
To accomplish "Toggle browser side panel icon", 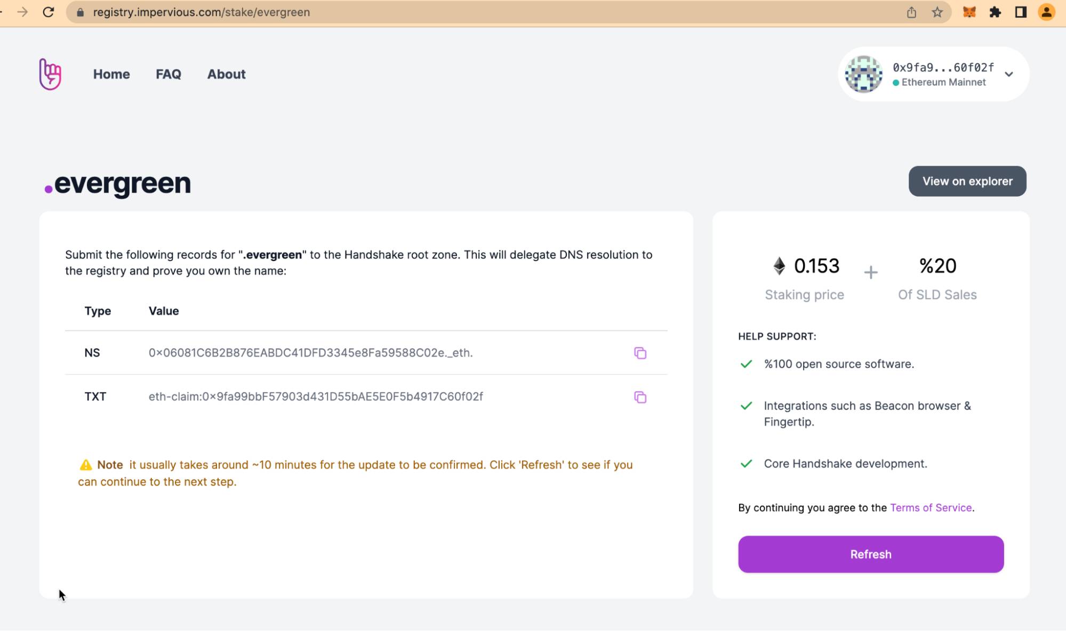I will pos(1020,12).
